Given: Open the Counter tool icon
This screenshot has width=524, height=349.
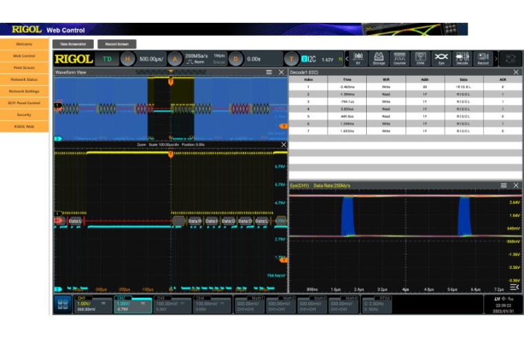Looking at the screenshot, I should pyautogui.click(x=399, y=59).
